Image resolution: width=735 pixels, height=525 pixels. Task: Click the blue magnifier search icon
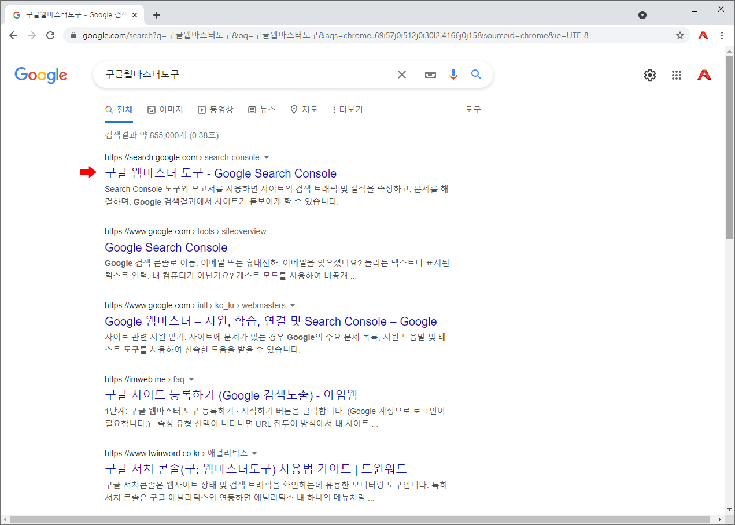476,75
